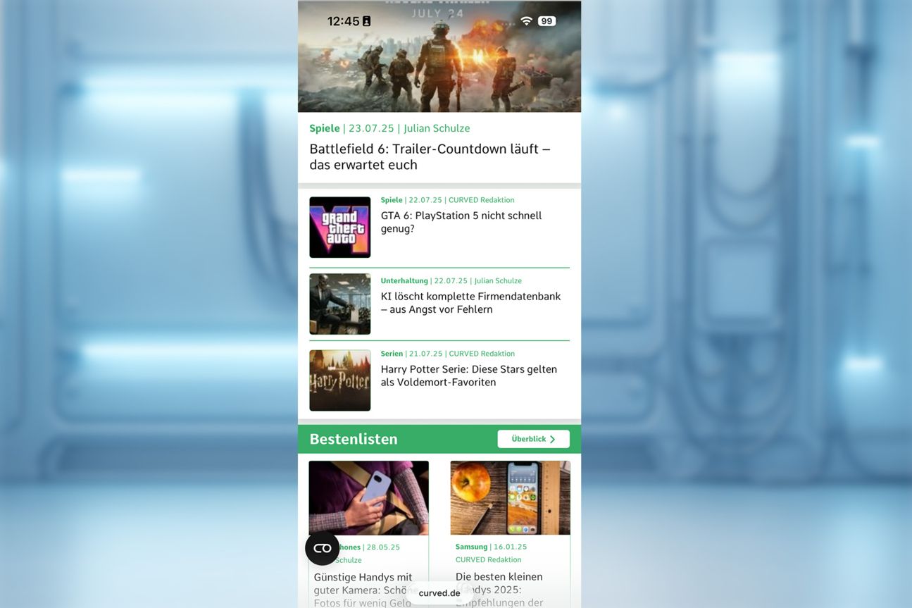Tap the curved.de address bar pill

pos(439,593)
